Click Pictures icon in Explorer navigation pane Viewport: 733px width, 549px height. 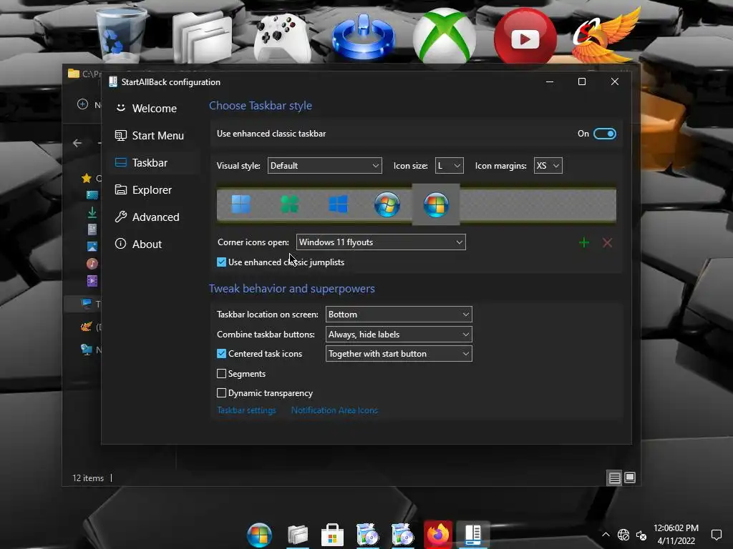tap(92, 247)
